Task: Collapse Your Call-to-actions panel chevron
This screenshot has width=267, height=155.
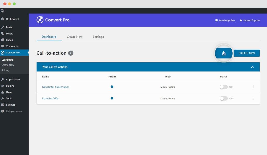Action: [252, 67]
